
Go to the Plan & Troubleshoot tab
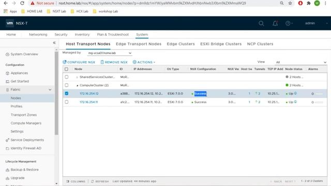click(x=113, y=35)
